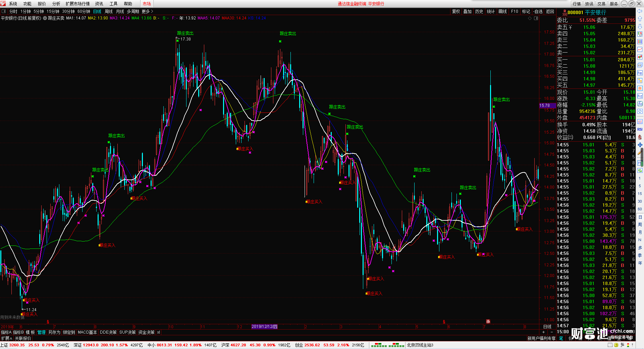Click the green refresh icon in right sidebar
The image size is (644, 349).
click(x=640, y=170)
